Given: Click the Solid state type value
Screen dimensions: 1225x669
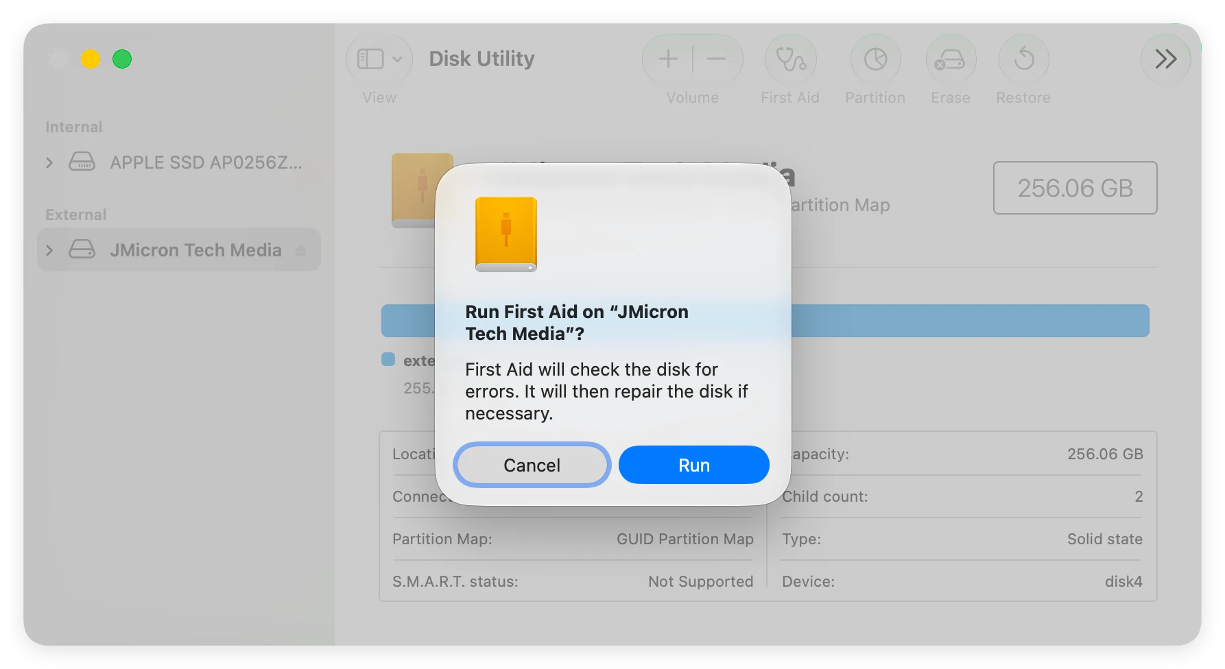Looking at the screenshot, I should (x=1104, y=539).
